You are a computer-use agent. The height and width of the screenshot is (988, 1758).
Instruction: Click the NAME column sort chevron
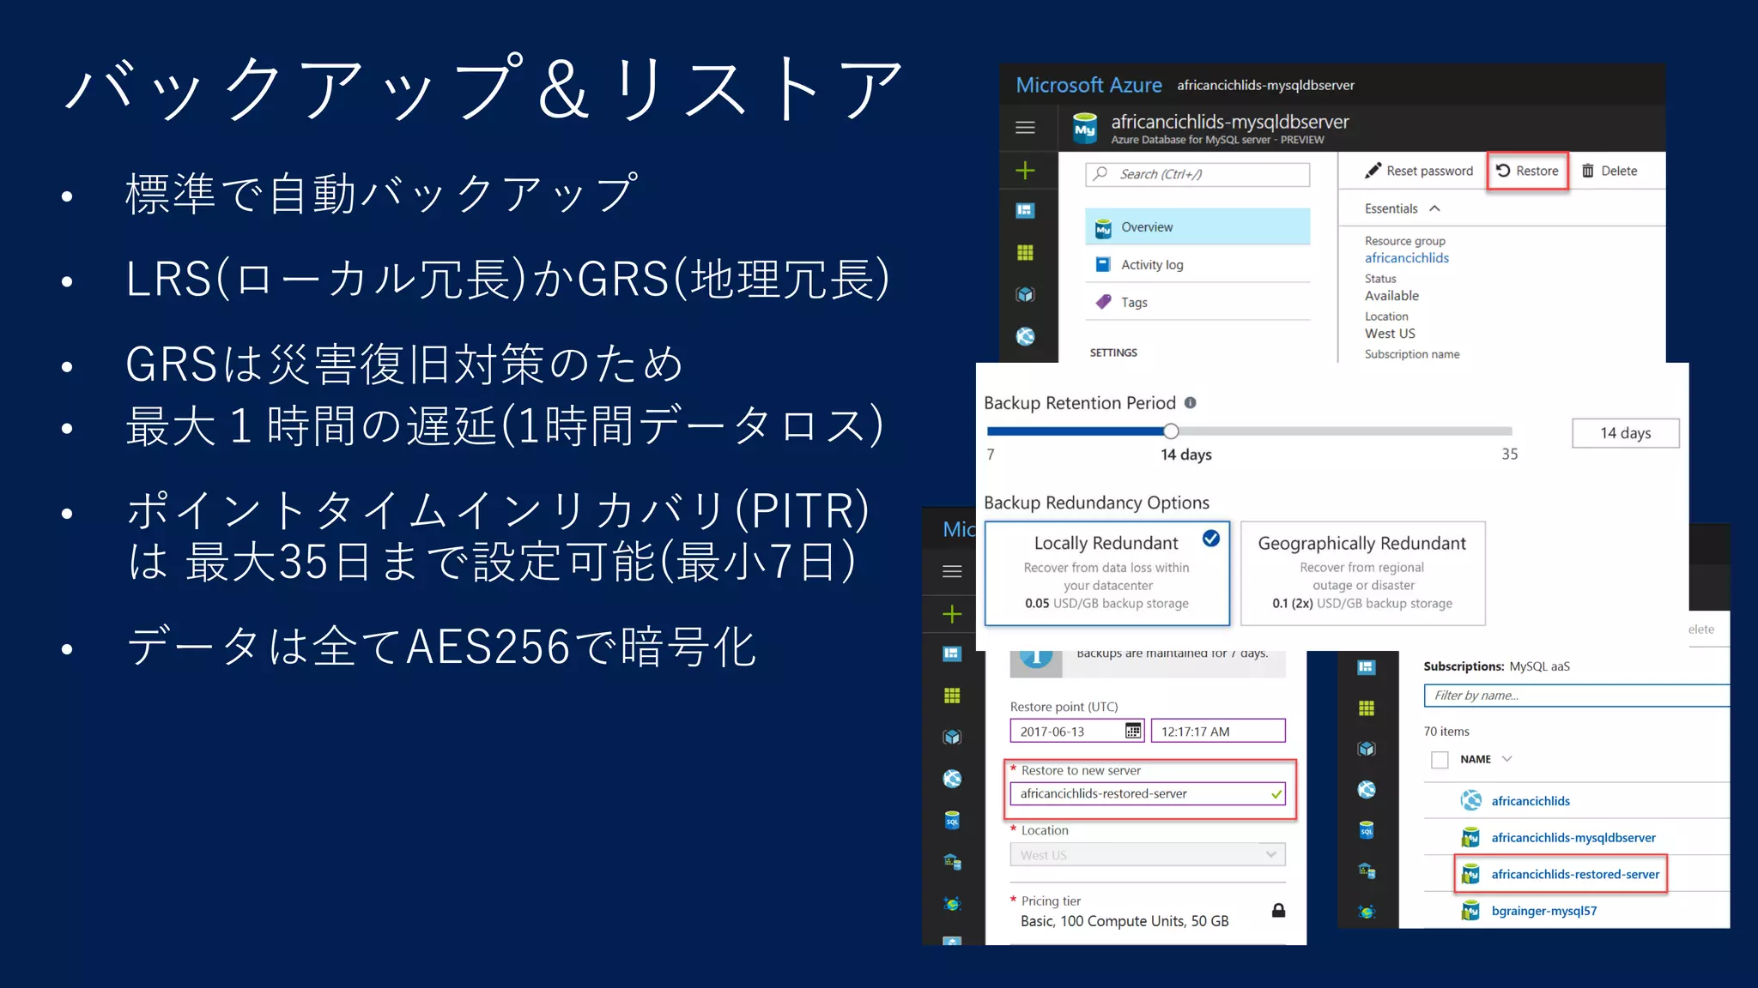point(1506,759)
